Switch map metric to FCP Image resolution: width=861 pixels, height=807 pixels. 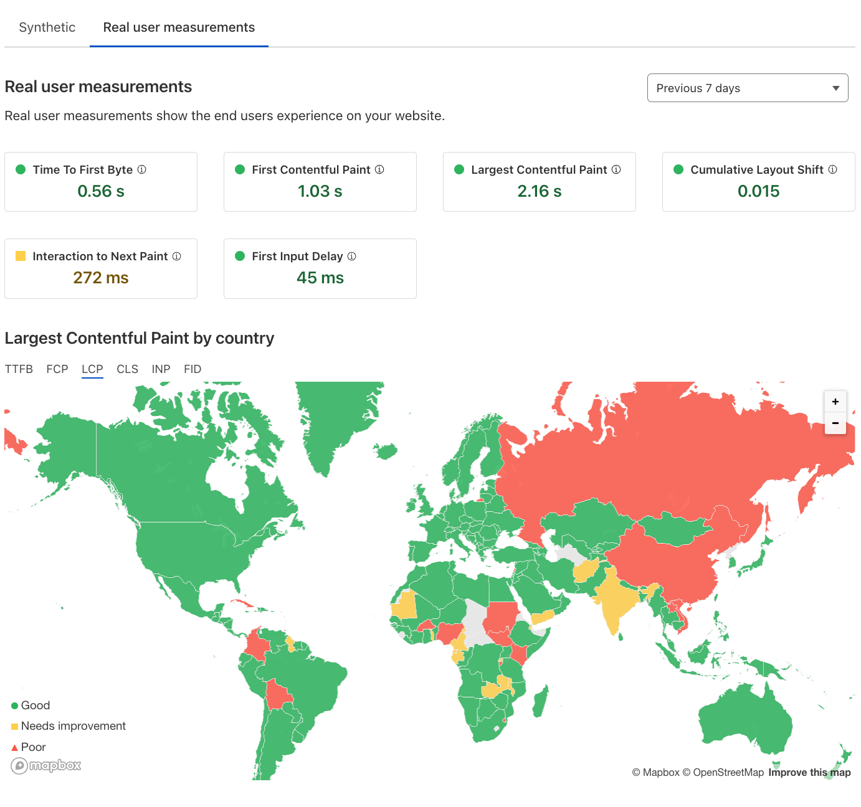[x=57, y=369]
